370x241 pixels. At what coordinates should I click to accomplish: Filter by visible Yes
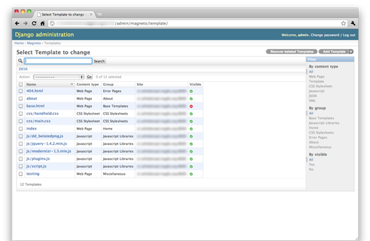click(x=311, y=164)
